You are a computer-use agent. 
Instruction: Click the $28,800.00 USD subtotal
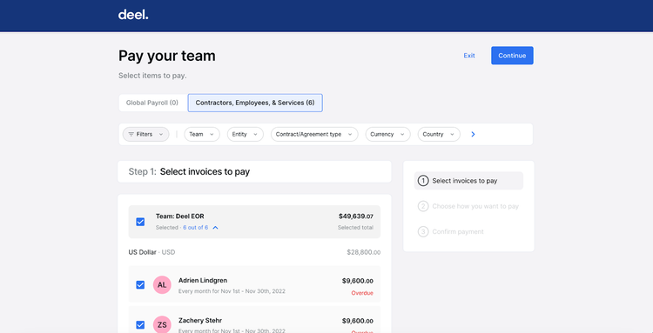pos(364,252)
